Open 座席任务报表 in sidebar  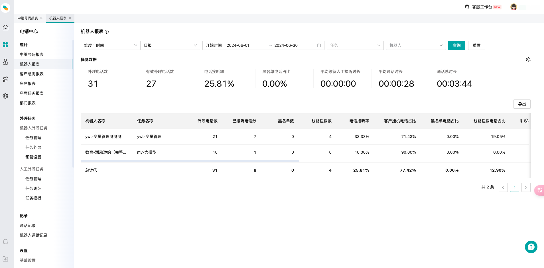[x=32, y=93]
